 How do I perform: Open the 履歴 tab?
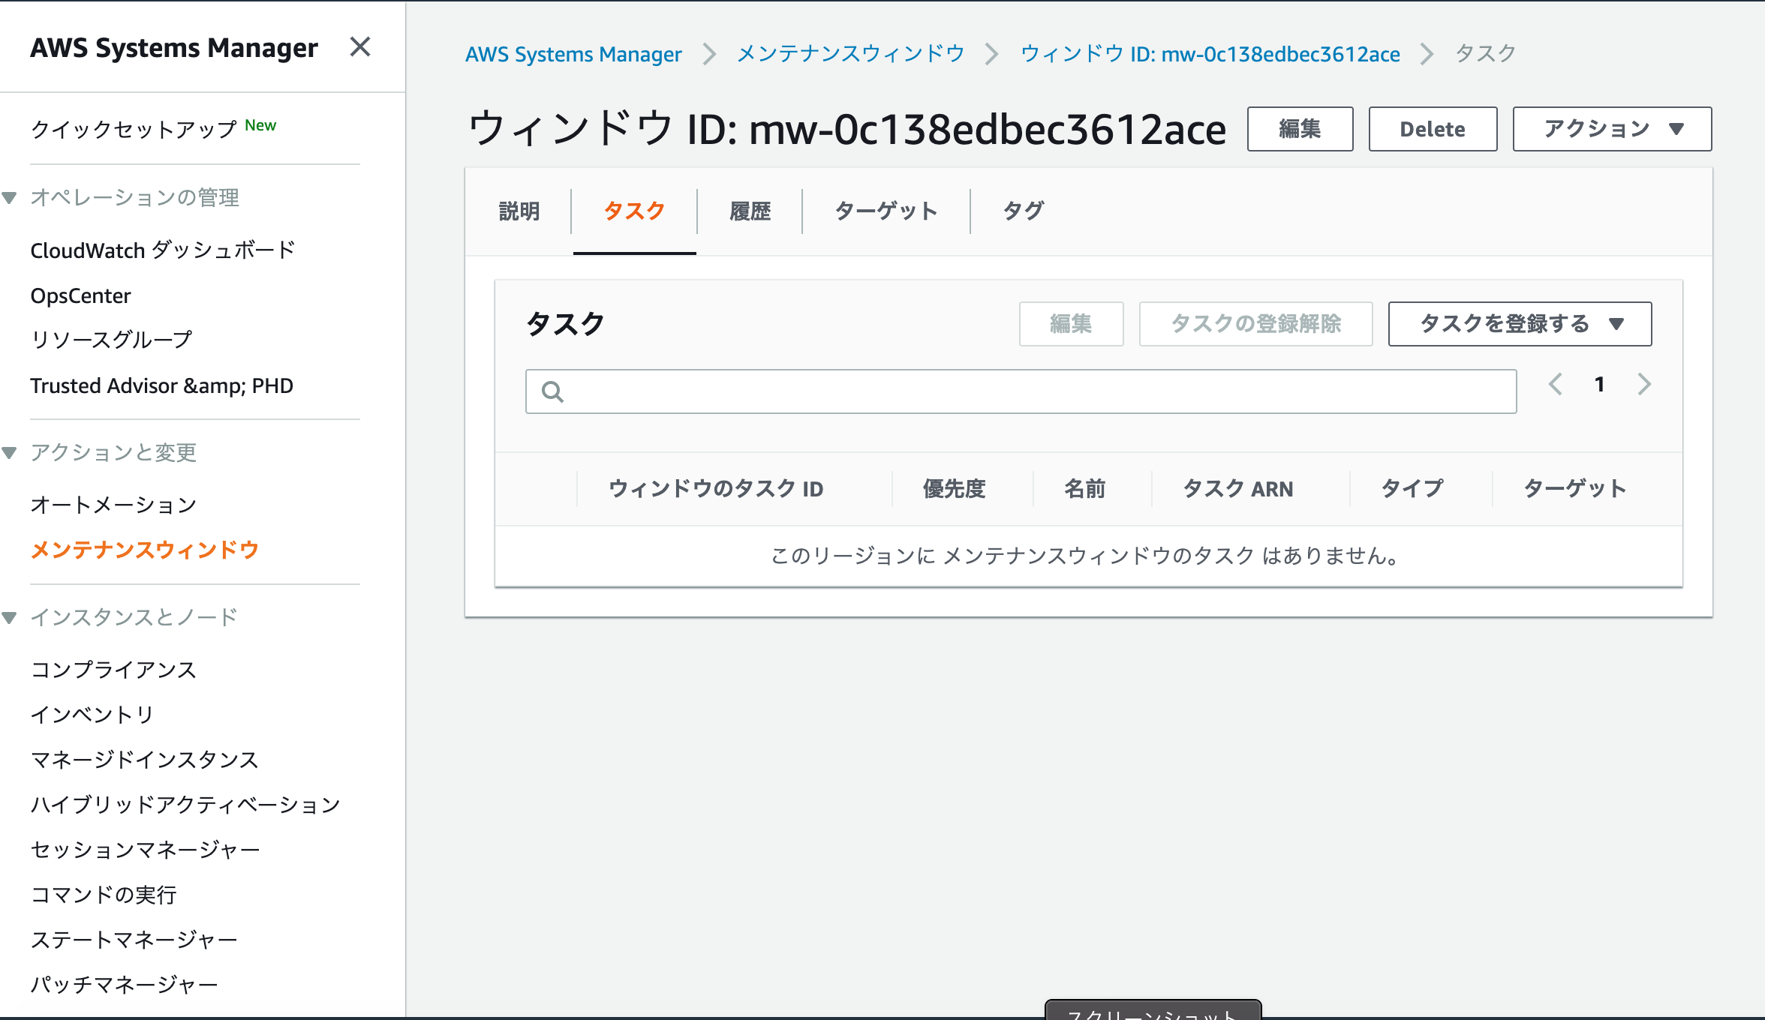[750, 211]
